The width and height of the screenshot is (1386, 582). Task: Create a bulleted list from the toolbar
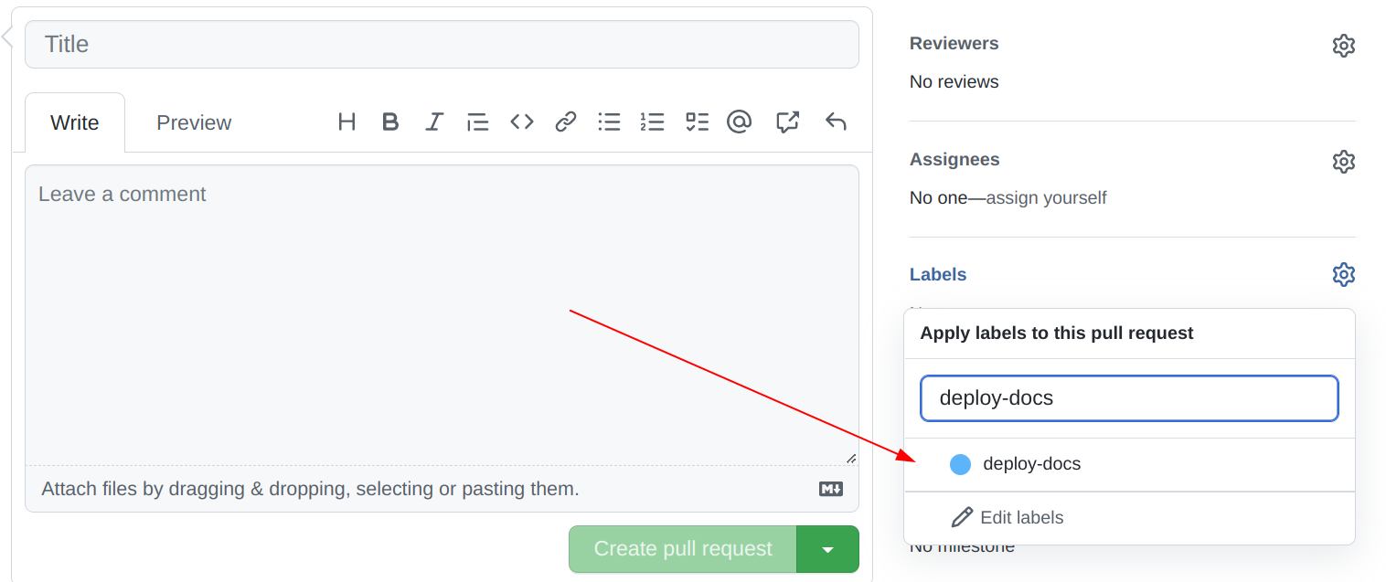pyautogui.click(x=609, y=122)
